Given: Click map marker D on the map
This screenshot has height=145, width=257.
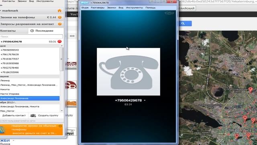Looking at the screenshot, I should 249,135.
